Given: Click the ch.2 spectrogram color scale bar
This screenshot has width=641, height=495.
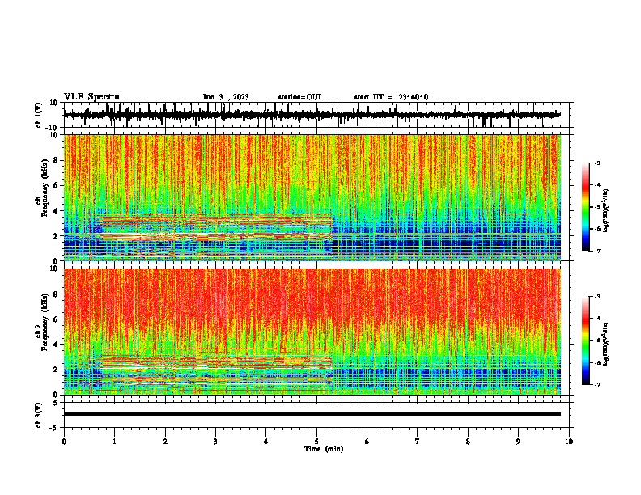Looking at the screenshot, I should pos(585,341).
